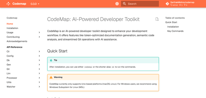This screenshot has width=206, height=98.
Task: Open Contributing in the sidebar
Action: (x=13, y=37)
